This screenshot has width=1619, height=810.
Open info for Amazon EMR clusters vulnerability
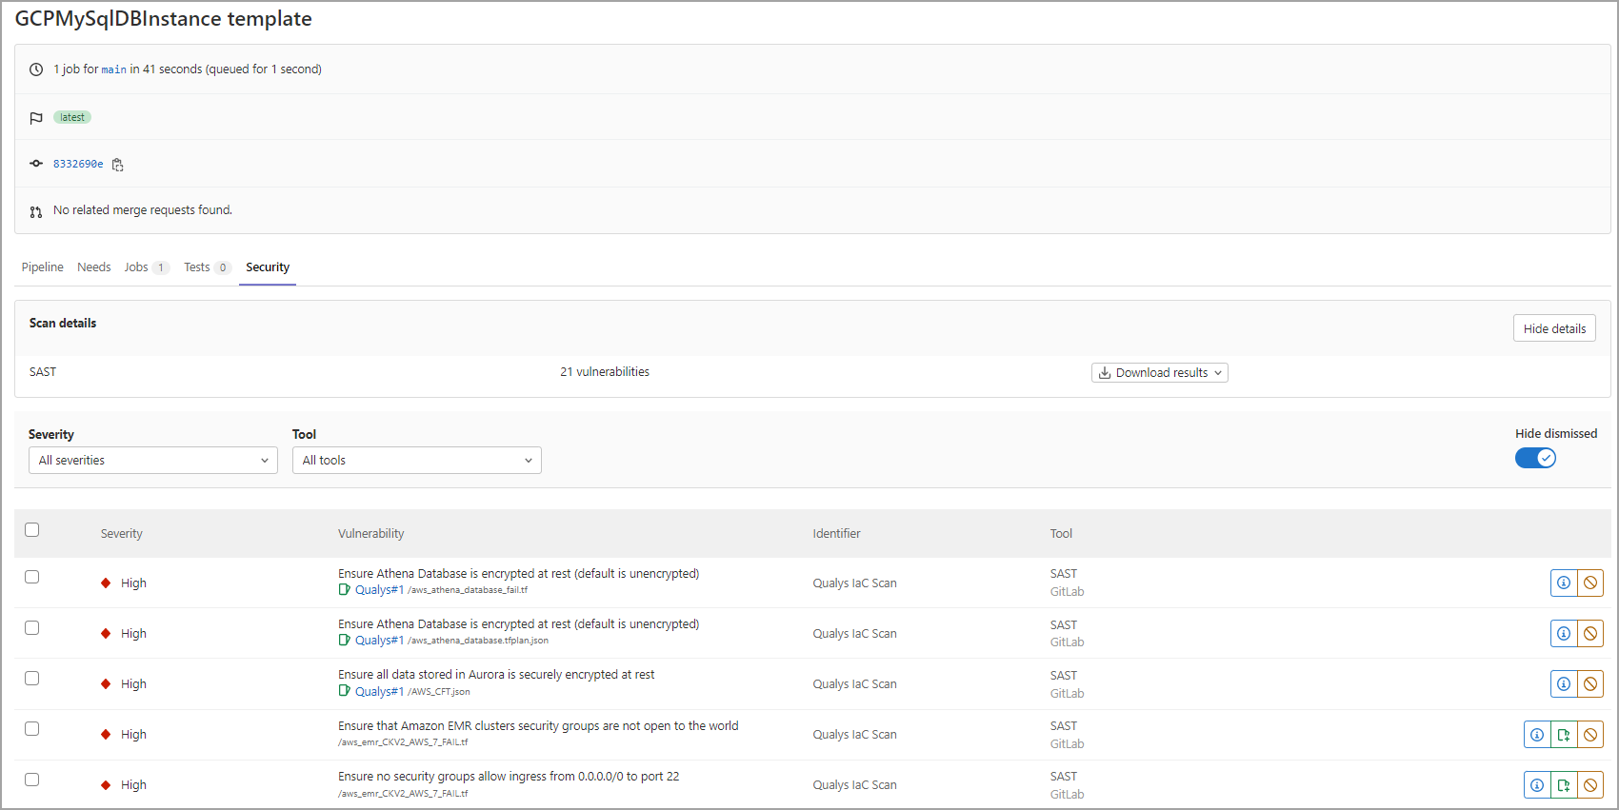click(1537, 734)
